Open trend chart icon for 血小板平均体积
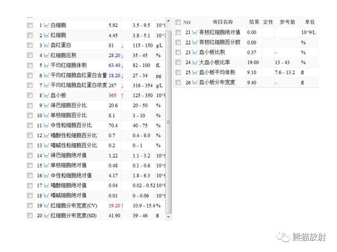Image resolution: width=337 pixels, height=252 pixels. click(195, 72)
